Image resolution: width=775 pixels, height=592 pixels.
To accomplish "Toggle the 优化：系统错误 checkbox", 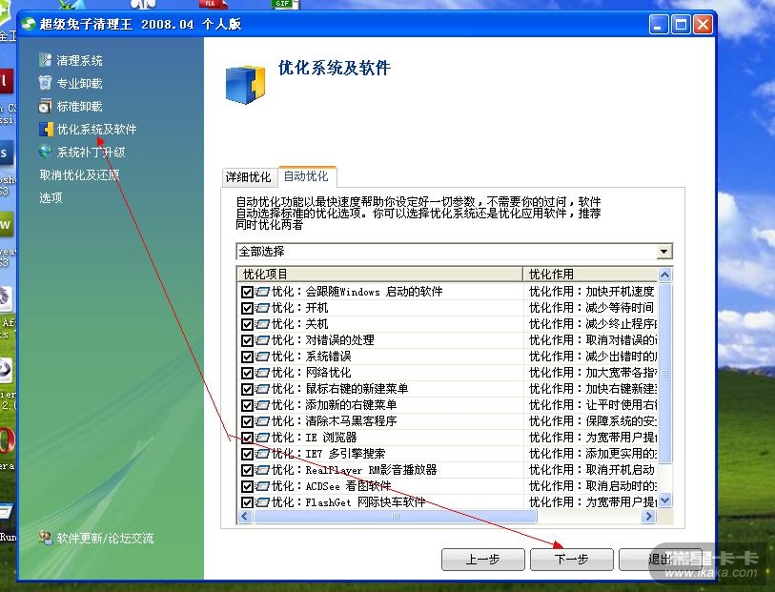I will point(247,357).
